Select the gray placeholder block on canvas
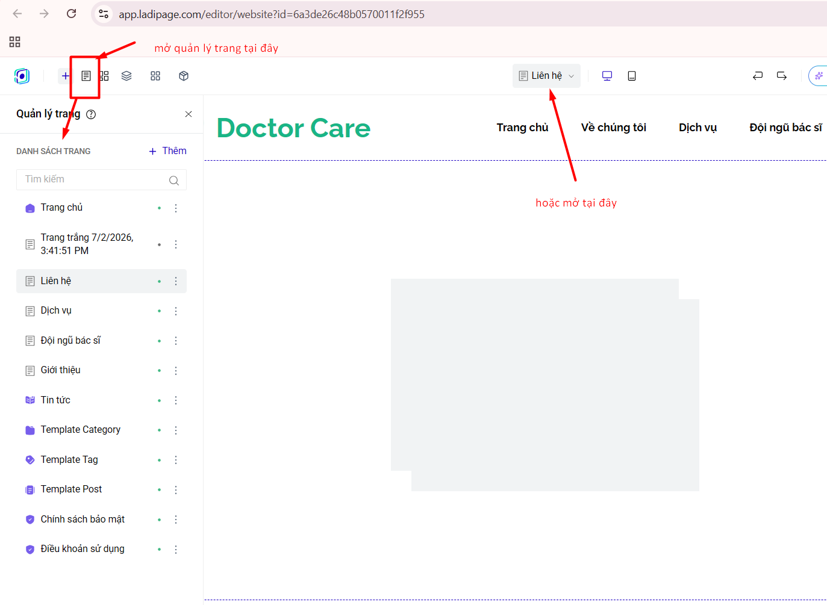The width and height of the screenshot is (827, 605). (x=545, y=385)
